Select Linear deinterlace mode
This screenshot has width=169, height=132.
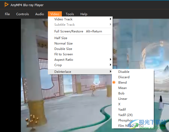point(133,99)
